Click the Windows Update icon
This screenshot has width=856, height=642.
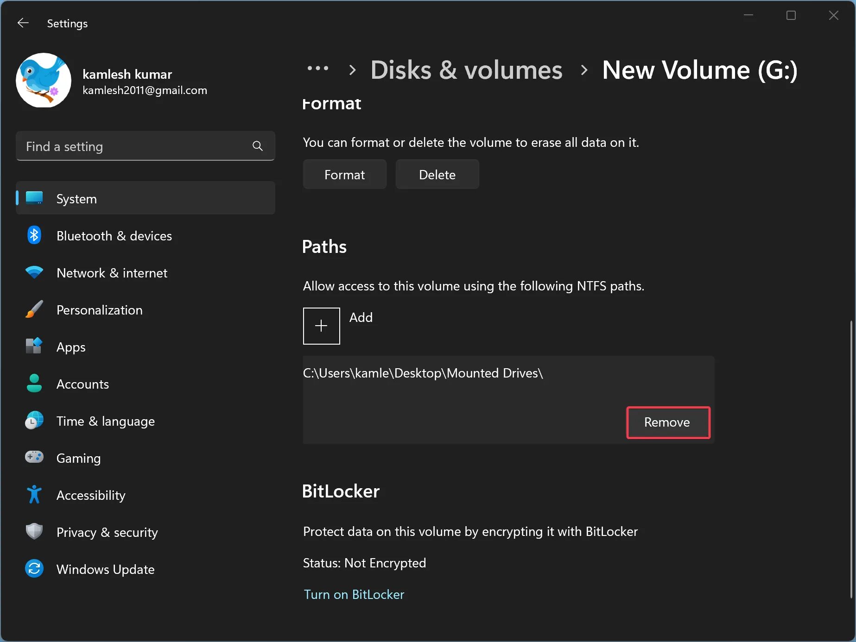coord(34,569)
